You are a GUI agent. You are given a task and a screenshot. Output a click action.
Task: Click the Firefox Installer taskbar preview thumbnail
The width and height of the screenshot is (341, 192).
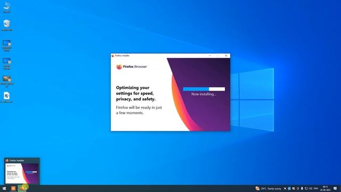[x=22, y=171]
